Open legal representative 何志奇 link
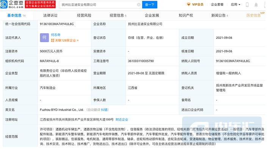The width and height of the screenshot is (267, 149). coord(56,35)
